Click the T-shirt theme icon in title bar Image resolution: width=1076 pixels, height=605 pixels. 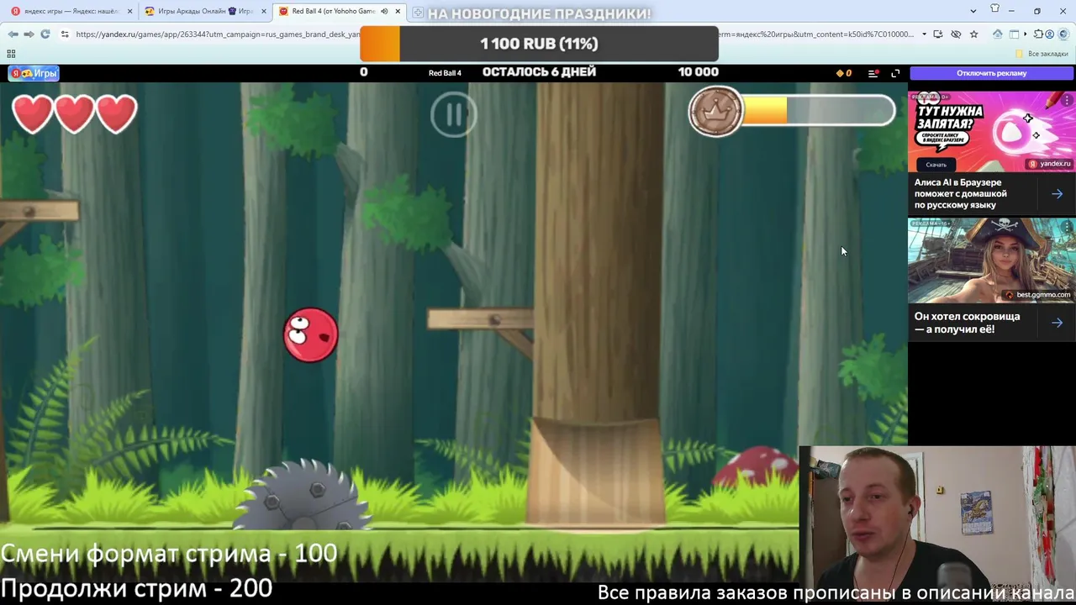point(994,9)
